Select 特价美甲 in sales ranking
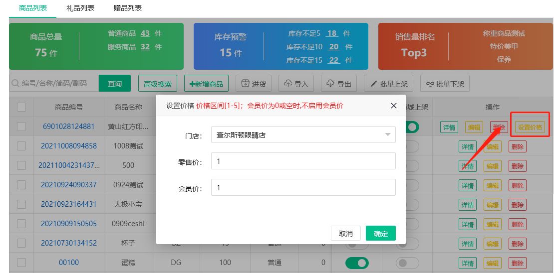 tap(504, 46)
